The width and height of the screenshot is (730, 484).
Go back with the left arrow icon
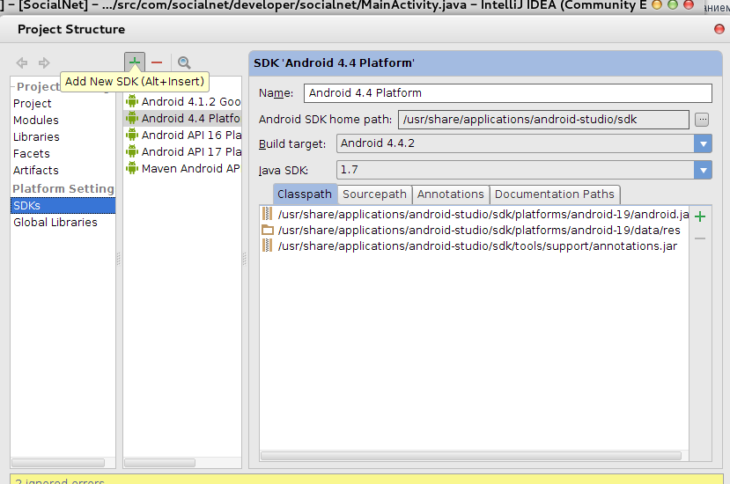pos(22,62)
